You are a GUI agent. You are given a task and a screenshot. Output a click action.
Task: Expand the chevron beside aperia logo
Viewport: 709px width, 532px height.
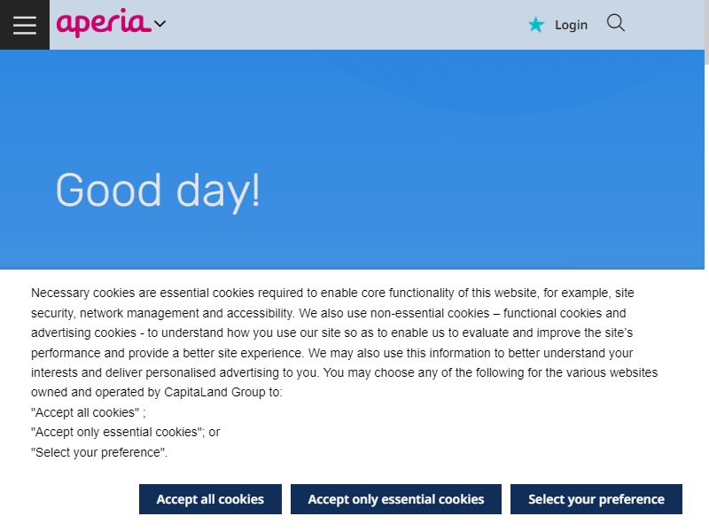point(160,24)
